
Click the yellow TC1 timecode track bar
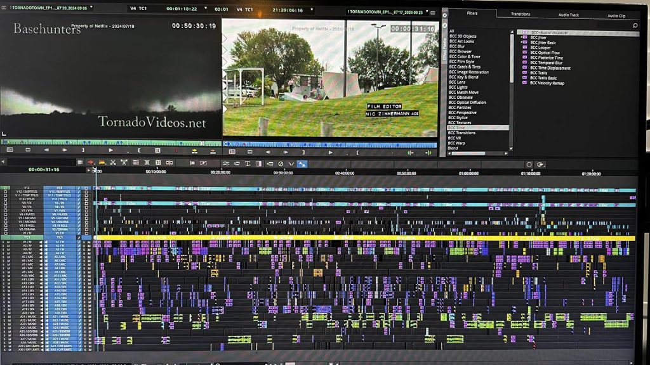click(362, 238)
